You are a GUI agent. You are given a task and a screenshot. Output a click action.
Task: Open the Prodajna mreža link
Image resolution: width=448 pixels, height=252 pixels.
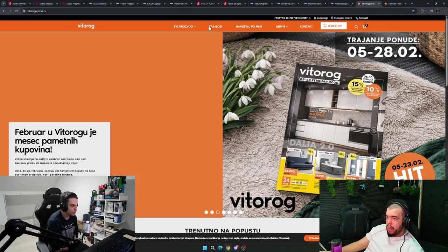(x=342, y=18)
